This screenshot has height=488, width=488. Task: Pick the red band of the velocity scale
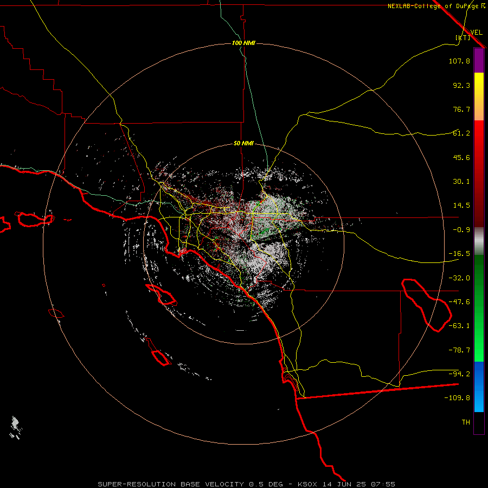point(479,174)
